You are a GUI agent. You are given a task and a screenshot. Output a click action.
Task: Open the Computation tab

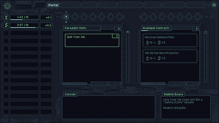(71, 5)
